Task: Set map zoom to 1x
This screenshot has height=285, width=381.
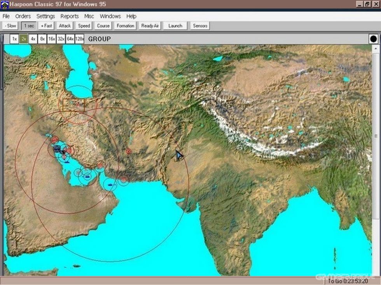Action: (x=14, y=39)
